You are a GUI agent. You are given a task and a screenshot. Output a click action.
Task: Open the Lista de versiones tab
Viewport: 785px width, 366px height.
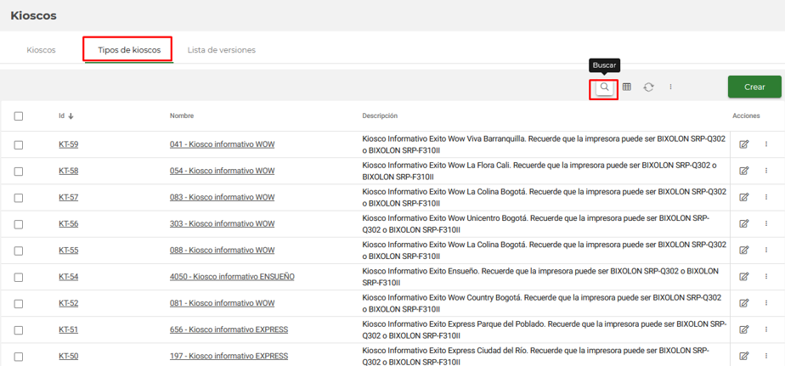tap(221, 50)
